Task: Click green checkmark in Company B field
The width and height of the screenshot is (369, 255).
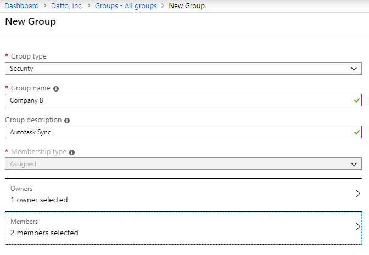Action: point(357,100)
